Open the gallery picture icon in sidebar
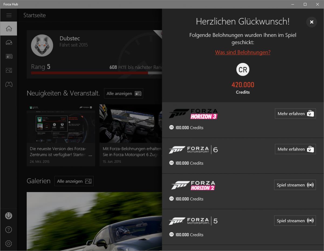Image resolution: width=324 pixels, height=251 pixels. (x=9, y=71)
